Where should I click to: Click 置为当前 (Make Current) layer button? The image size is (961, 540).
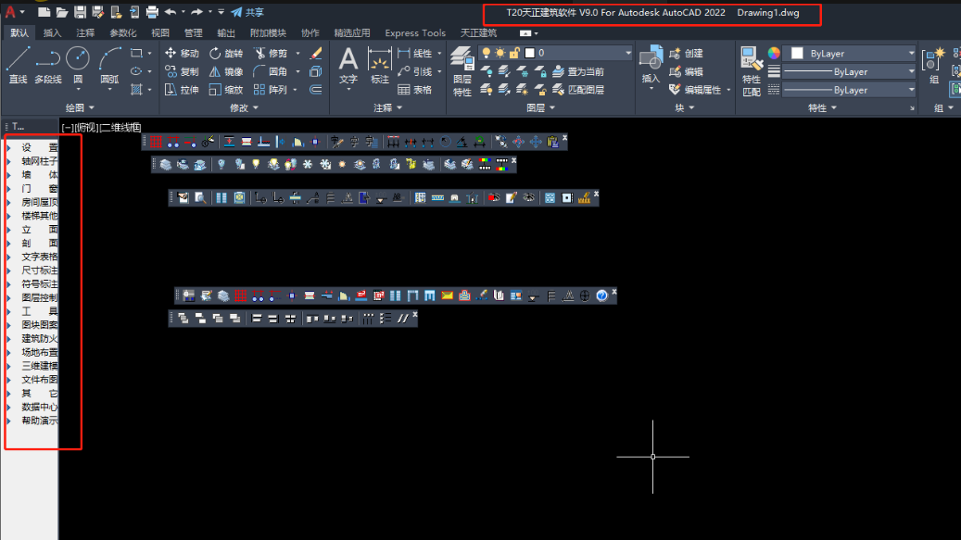[x=578, y=71]
